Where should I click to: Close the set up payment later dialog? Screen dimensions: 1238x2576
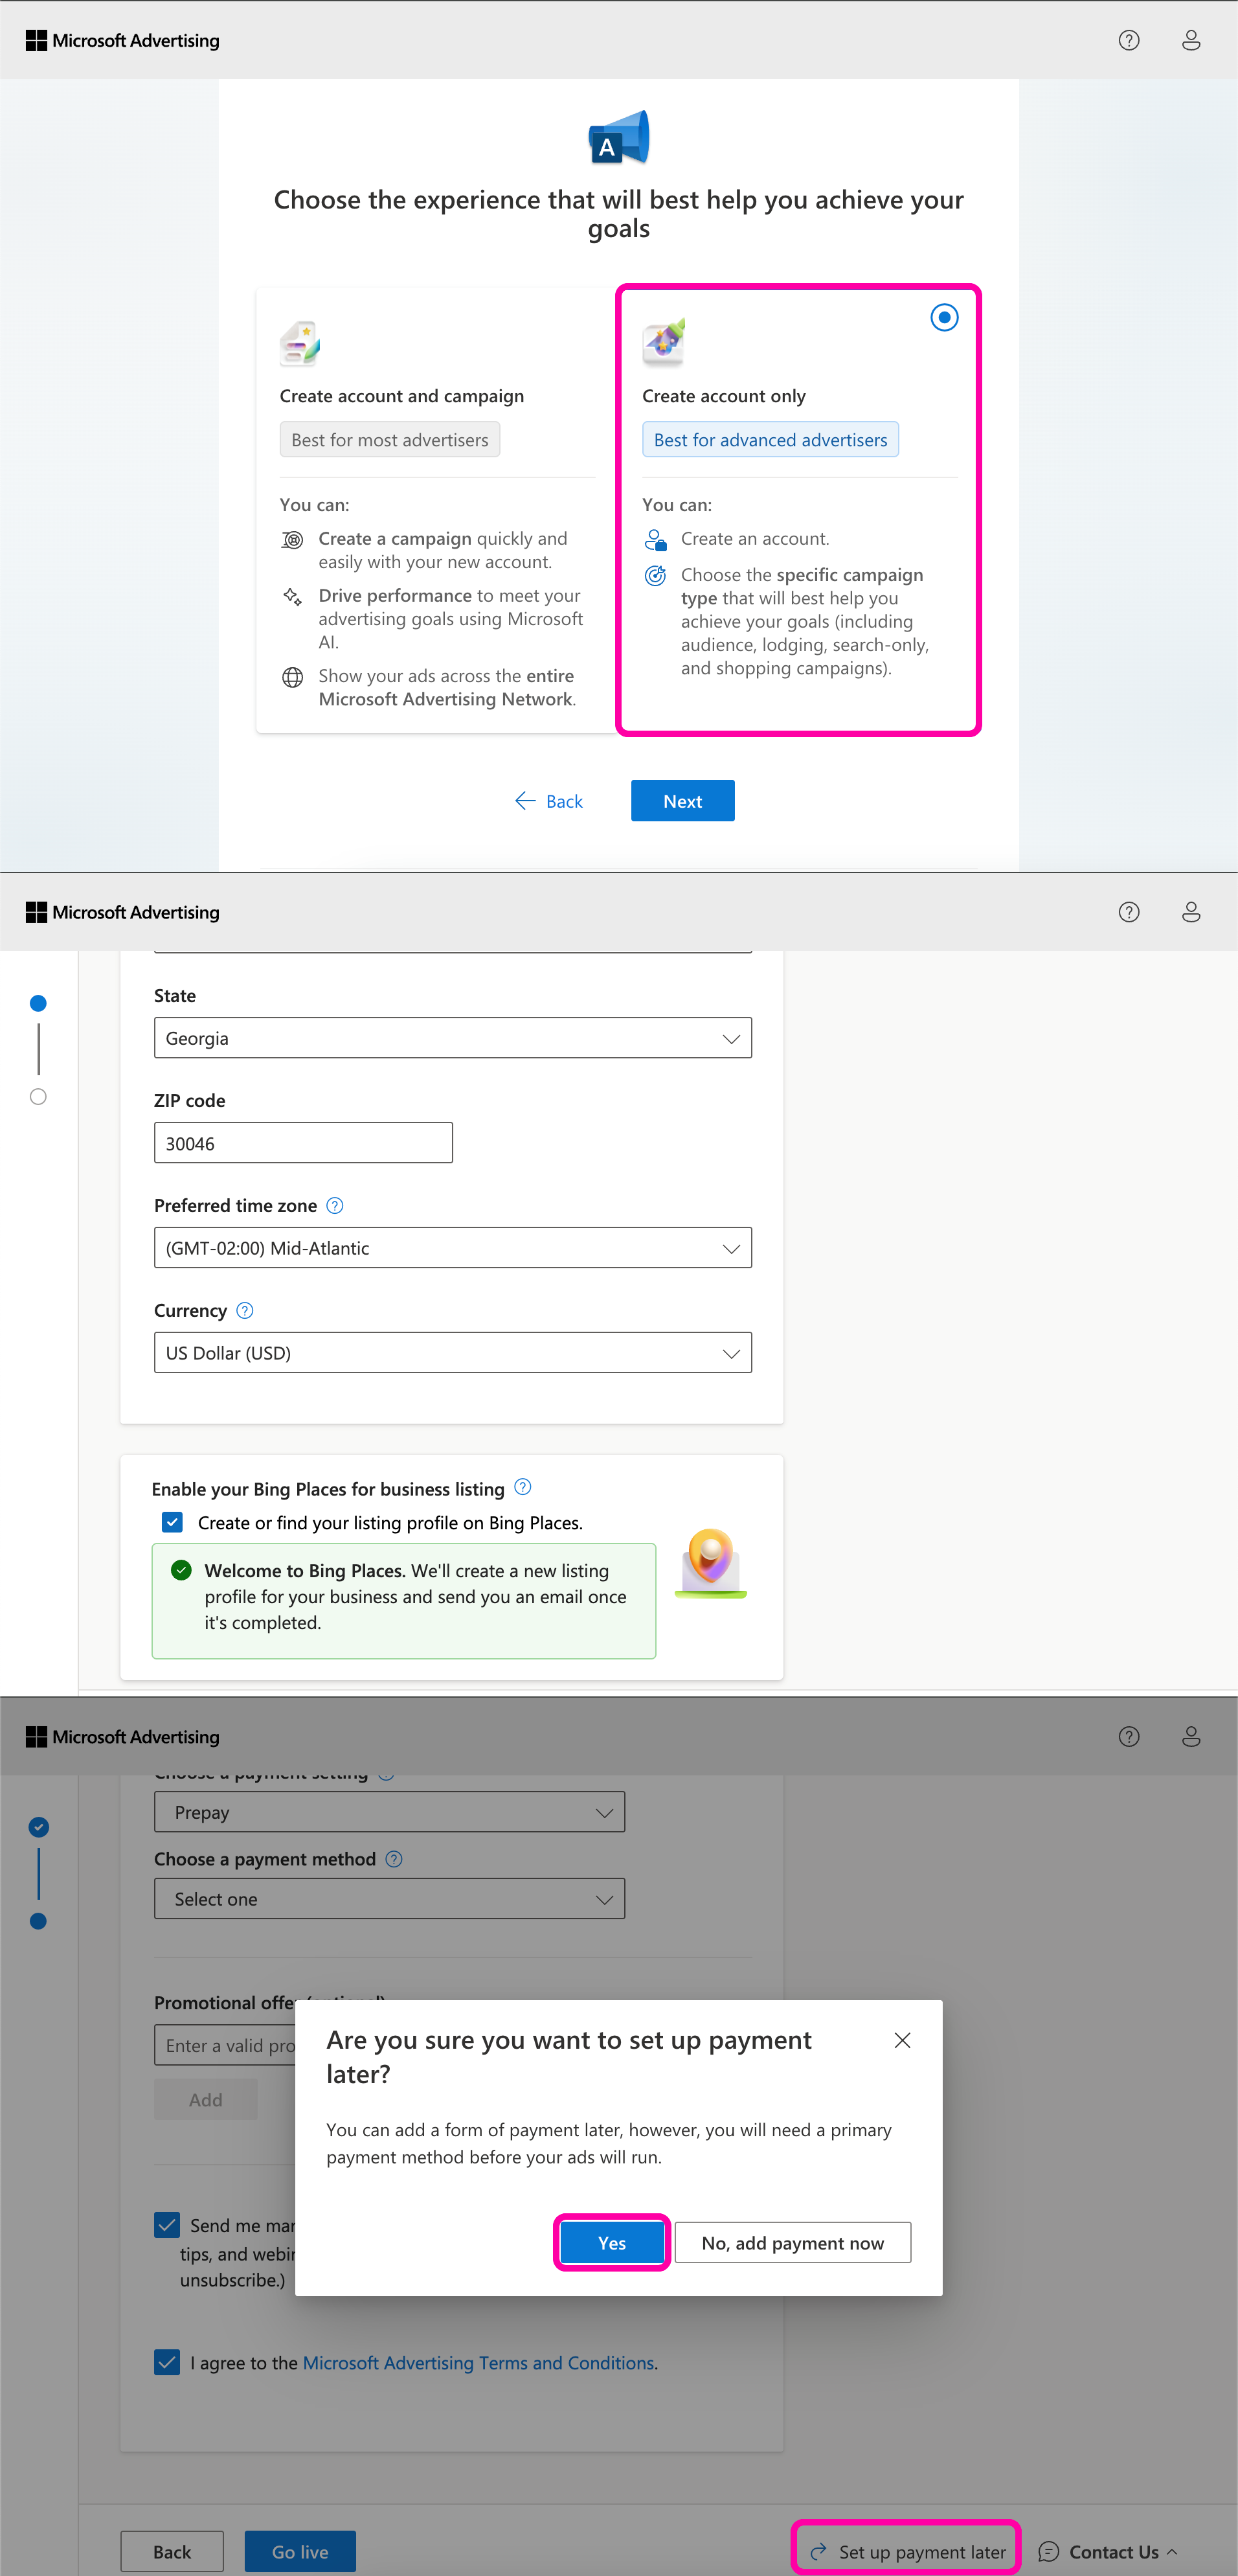tap(902, 2040)
